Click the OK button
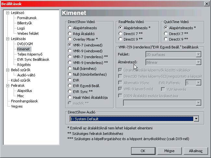This screenshot has width=211, height=158. pos(143,151)
